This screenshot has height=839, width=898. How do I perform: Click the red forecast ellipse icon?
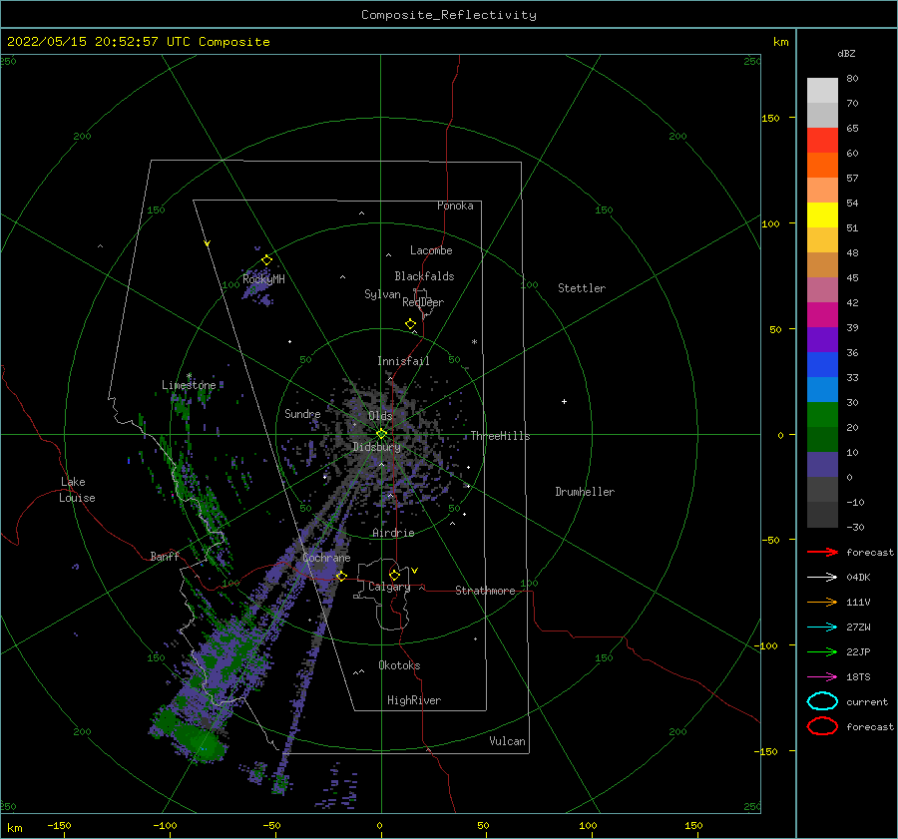[822, 726]
